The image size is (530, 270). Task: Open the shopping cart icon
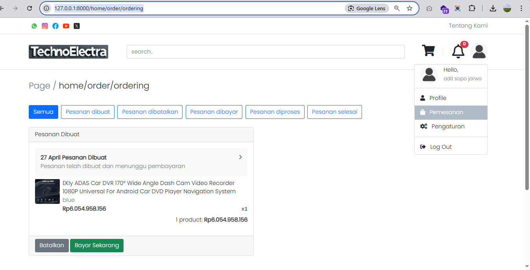(x=428, y=51)
